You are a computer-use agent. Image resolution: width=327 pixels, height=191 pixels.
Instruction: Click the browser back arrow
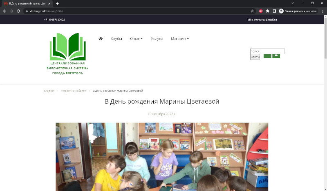click(x=4, y=11)
